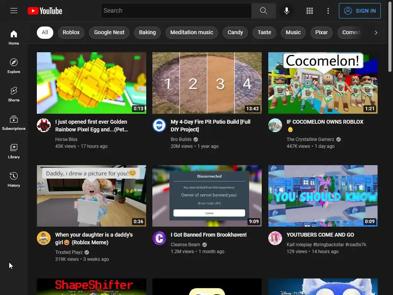Open title 'When your daughter is a daddy's girl'
The width and height of the screenshot is (393, 295).
click(94, 239)
